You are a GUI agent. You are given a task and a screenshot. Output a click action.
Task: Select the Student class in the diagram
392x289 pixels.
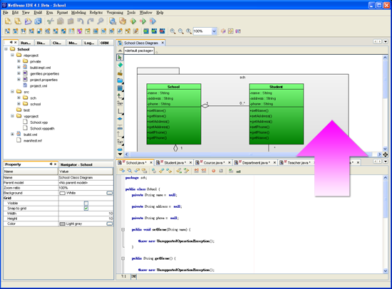click(x=277, y=114)
